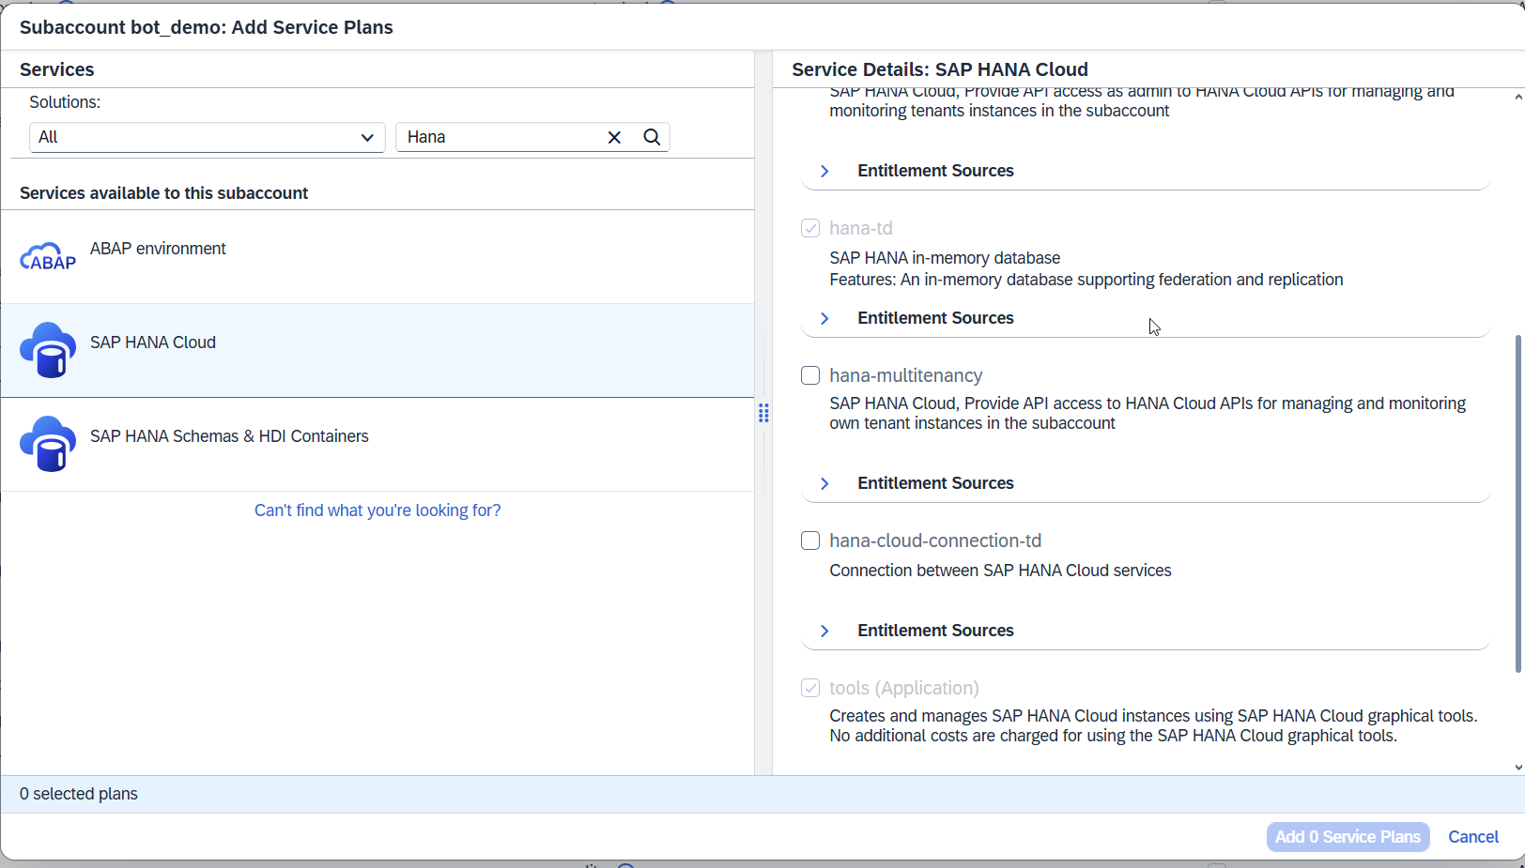Click the '0 selected plans' status text
This screenshot has width=1525, height=868.
pos(79,794)
